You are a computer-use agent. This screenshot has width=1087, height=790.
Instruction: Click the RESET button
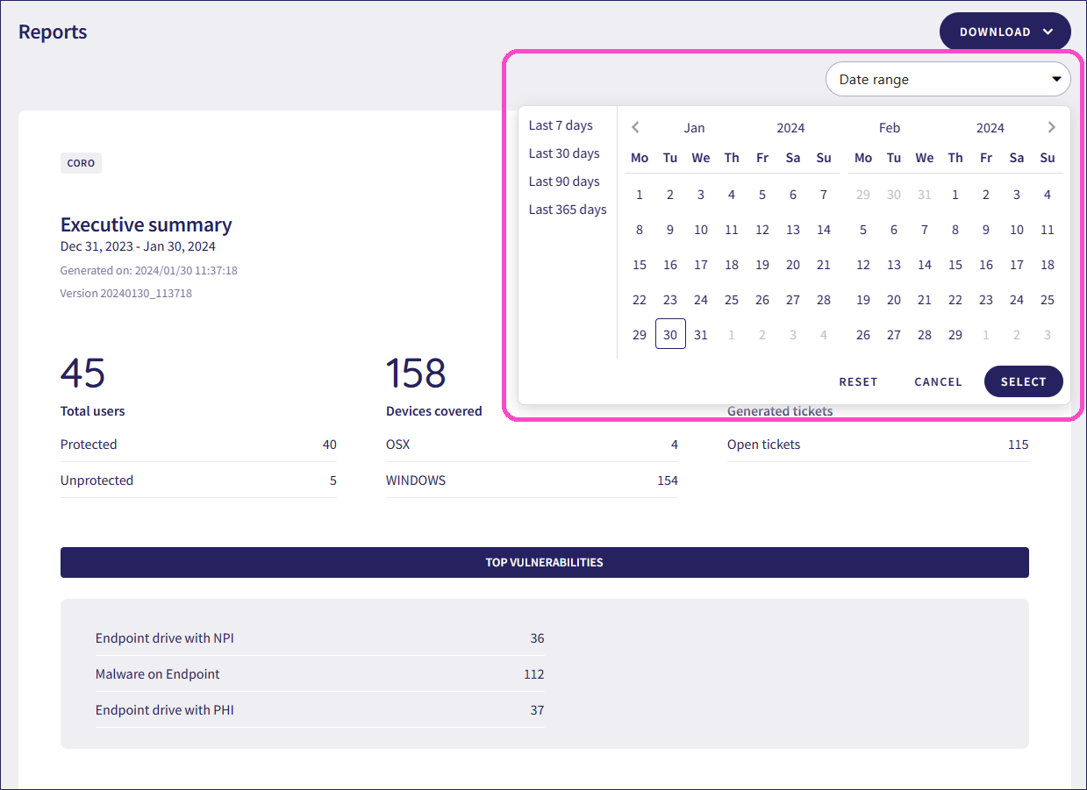tap(858, 381)
